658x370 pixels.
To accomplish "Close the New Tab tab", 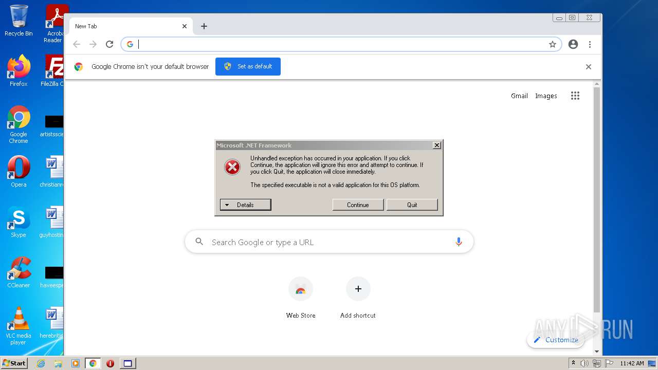I will (185, 26).
